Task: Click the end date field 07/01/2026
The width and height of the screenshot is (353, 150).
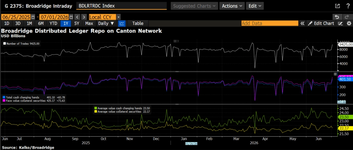Action: [54, 17]
